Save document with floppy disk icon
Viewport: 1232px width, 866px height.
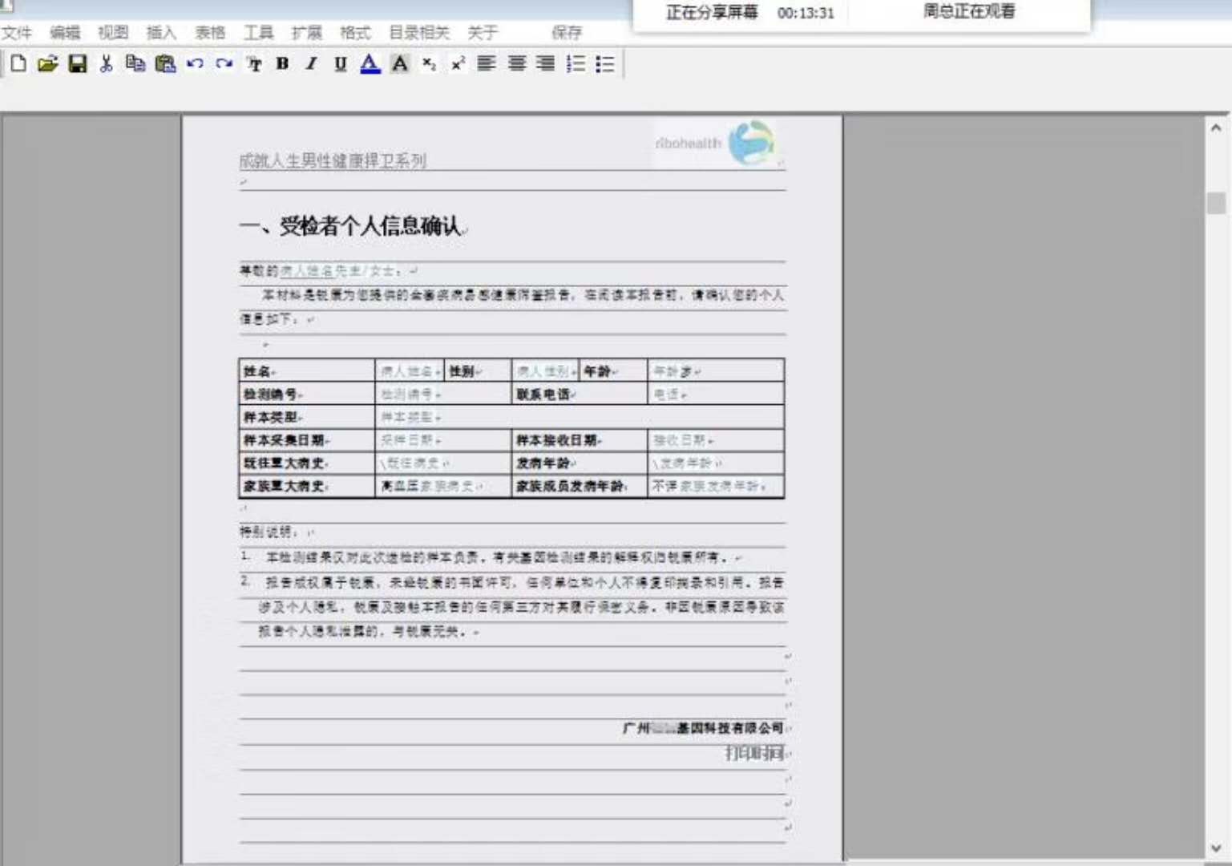pos(77,64)
